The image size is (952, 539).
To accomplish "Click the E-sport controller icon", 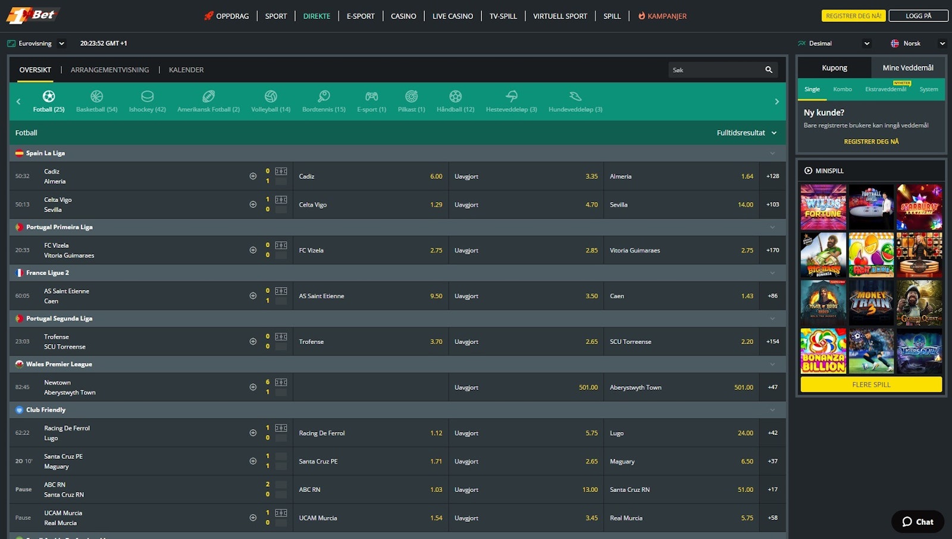I will (x=371, y=97).
